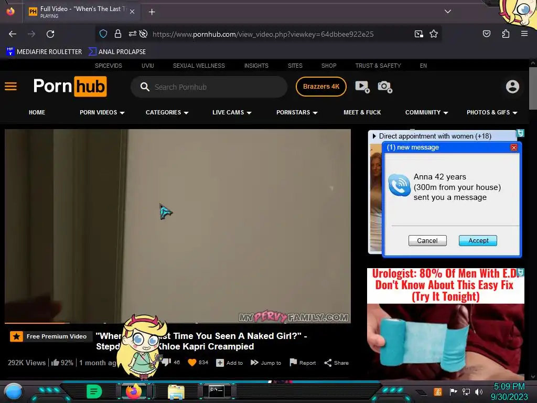The image size is (537, 403).
Task: Open the user account profile icon
Action: tap(512, 87)
